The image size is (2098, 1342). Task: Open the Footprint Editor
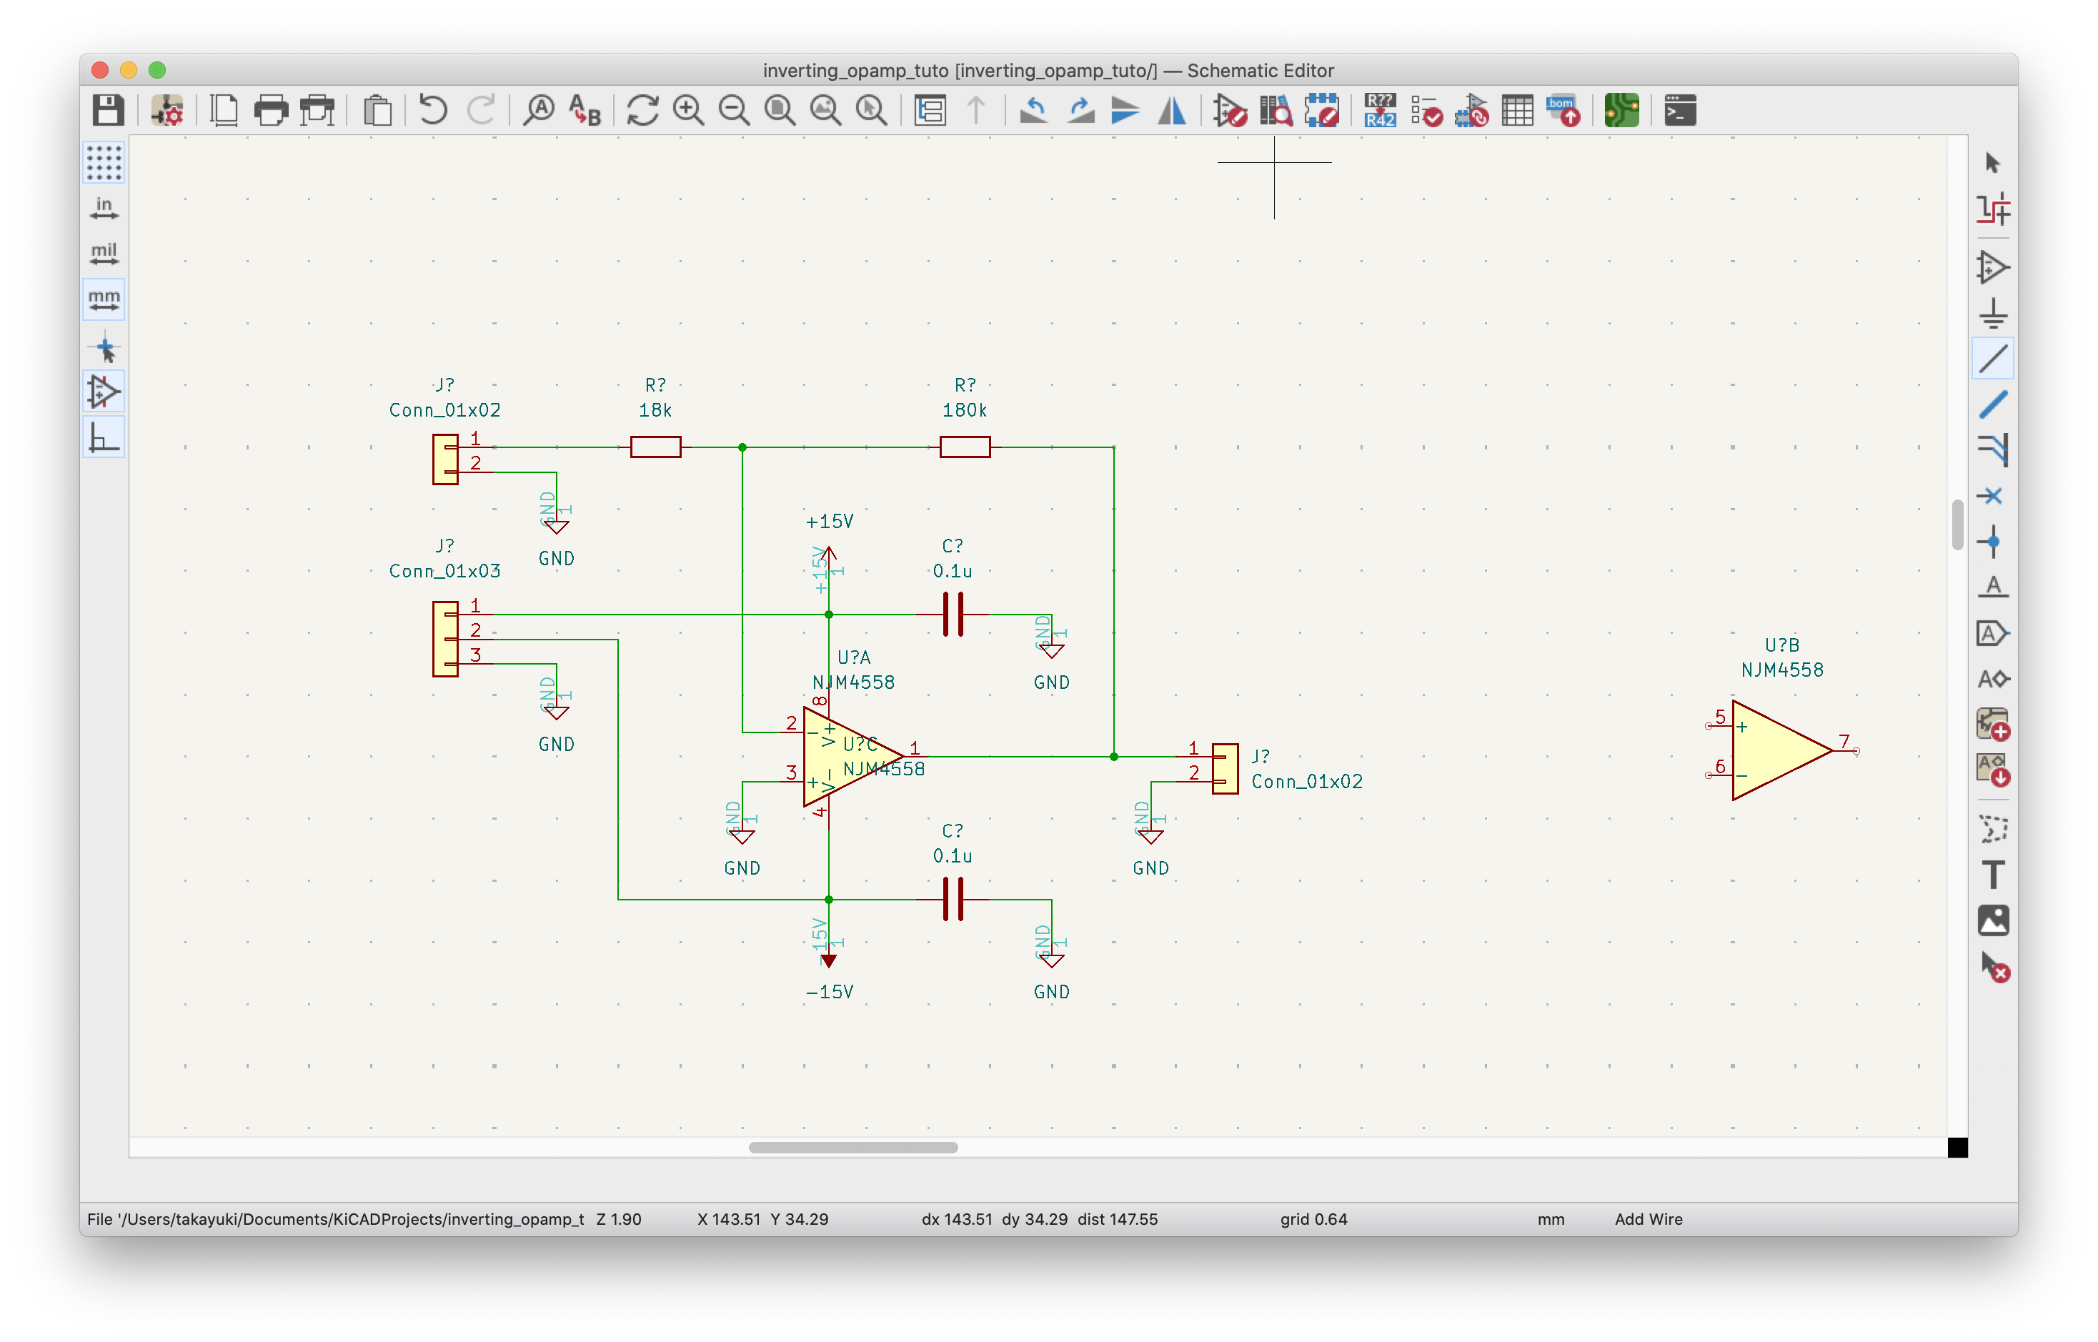[1322, 111]
